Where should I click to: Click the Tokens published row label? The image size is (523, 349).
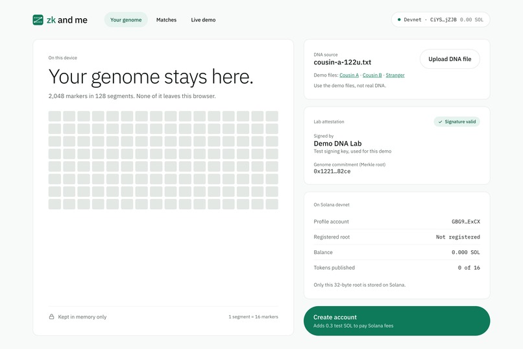[334, 268]
